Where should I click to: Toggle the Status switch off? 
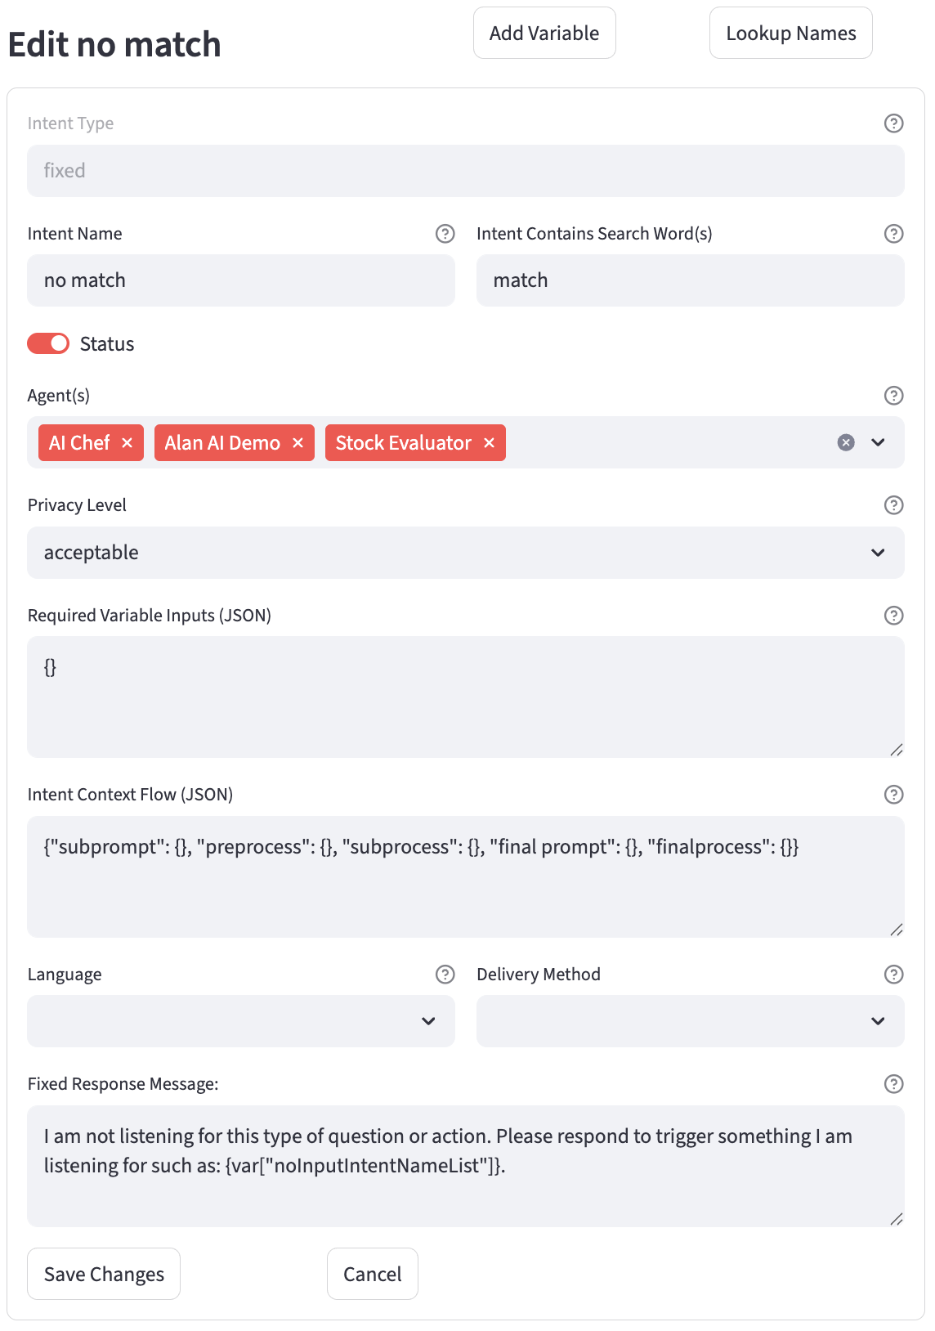click(48, 343)
